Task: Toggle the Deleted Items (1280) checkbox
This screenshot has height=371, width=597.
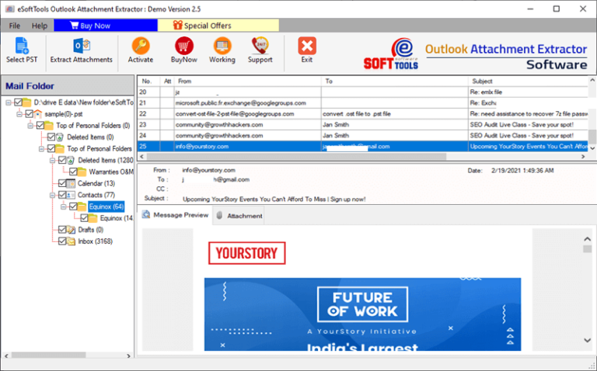Action: [x=62, y=160]
